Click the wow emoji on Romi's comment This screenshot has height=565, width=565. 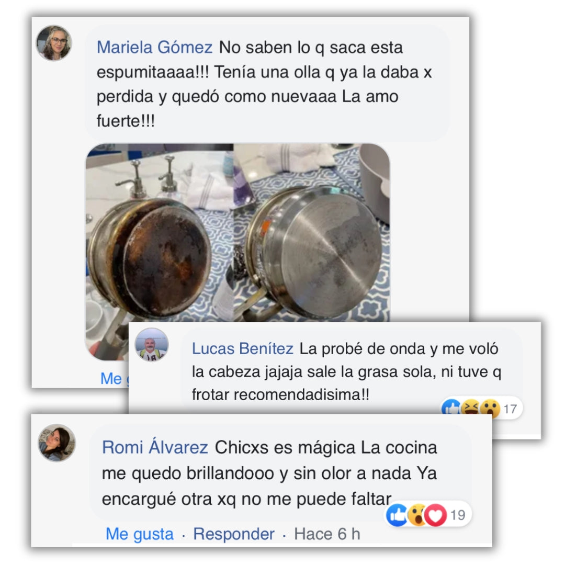point(417,515)
